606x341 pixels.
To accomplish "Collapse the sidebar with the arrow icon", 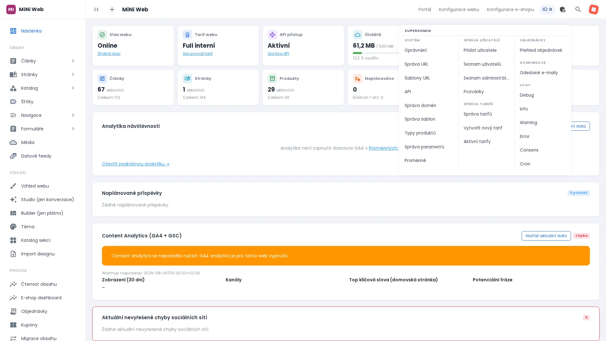I will 97,9.
